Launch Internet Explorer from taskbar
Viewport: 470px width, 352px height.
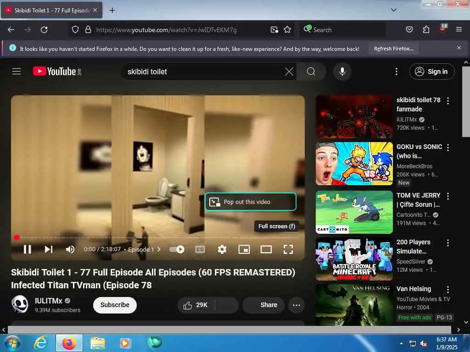[x=41, y=343]
